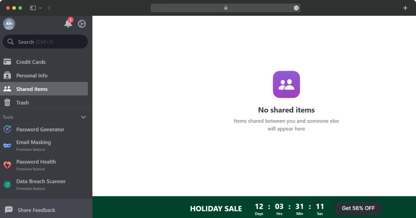Click the Password Generator icon
This screenshot has height=218, width=416.
pyautogui.click(x=7, y=129)
